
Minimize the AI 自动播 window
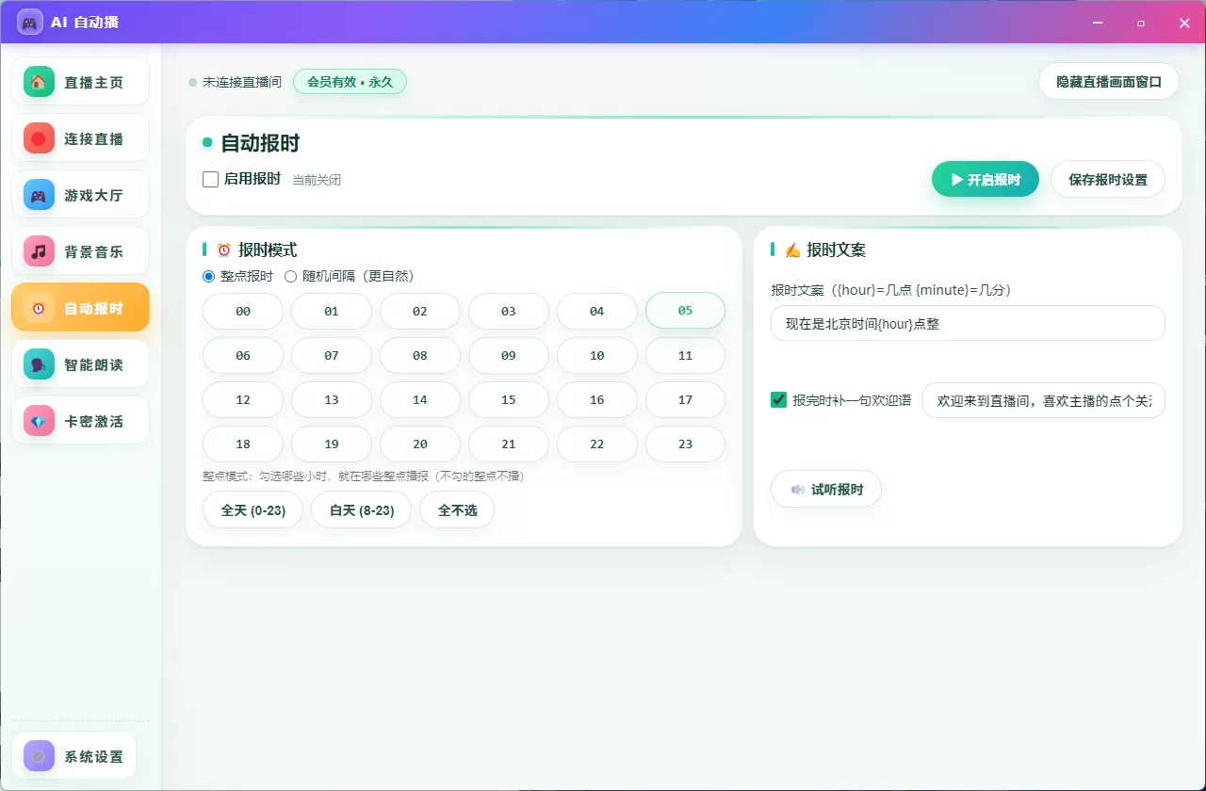(1097, 23)
